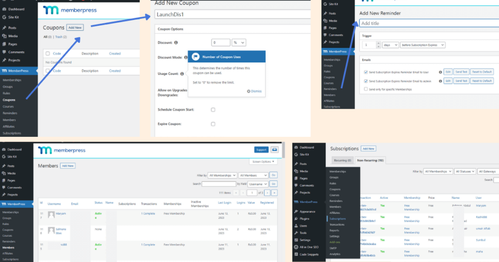
Task: Click Projects icon in the Add New Reminder sidebar
Action: (325, 42)
